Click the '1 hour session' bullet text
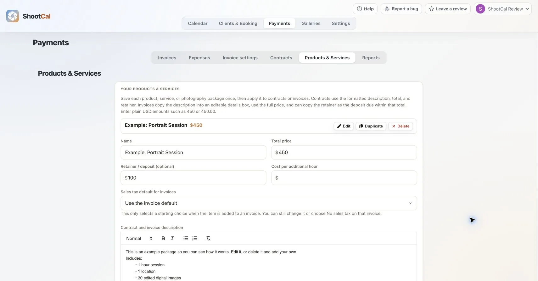The width and height of the screenshot is (538, 281). click(x=151, y=265)
